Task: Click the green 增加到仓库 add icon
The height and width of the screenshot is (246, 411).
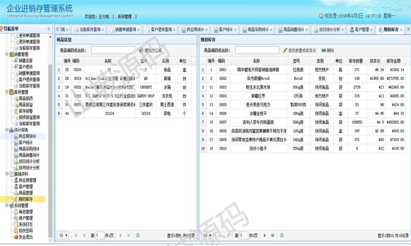Action: pos(141,50)
